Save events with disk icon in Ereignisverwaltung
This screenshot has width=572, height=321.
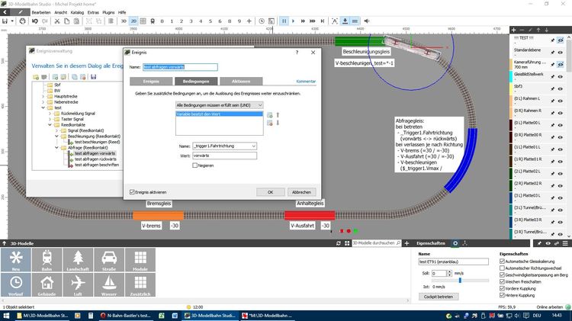(93, 77)
